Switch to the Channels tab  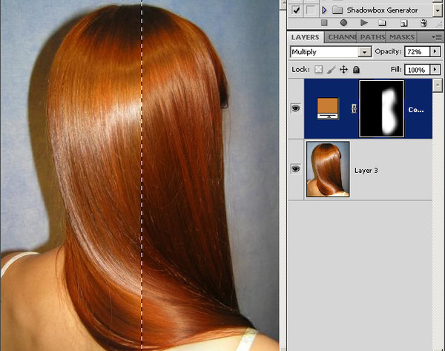342,37
